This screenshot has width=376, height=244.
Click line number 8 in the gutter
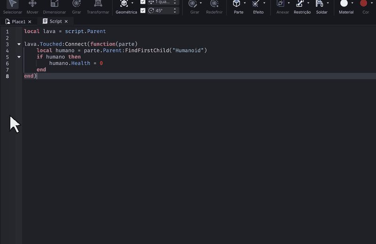point(7,76)
